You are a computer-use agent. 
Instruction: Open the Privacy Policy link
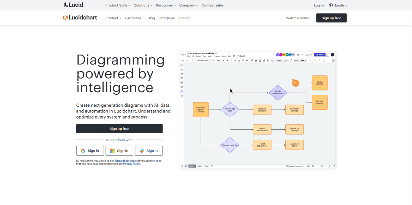132,164
